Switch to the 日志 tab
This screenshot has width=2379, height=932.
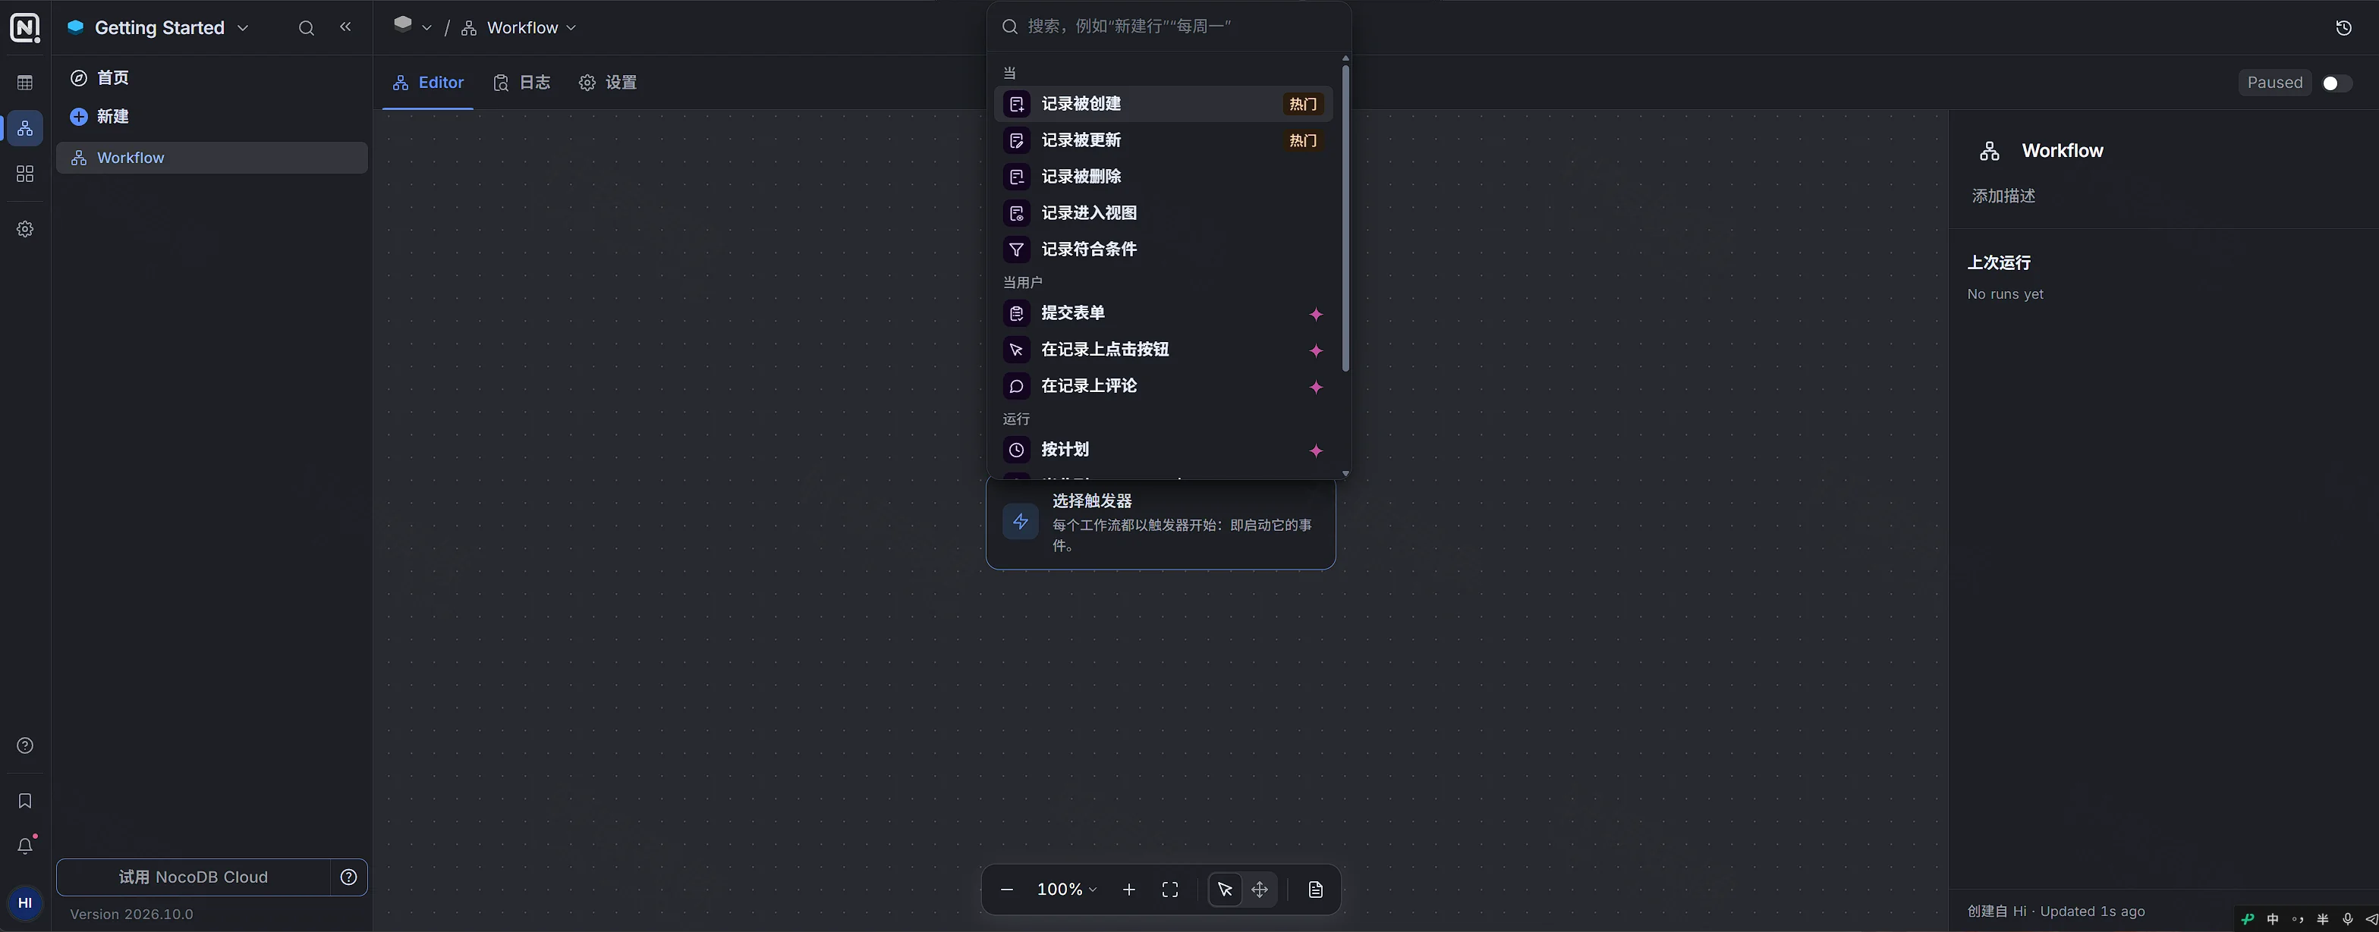tap(523, 82)
